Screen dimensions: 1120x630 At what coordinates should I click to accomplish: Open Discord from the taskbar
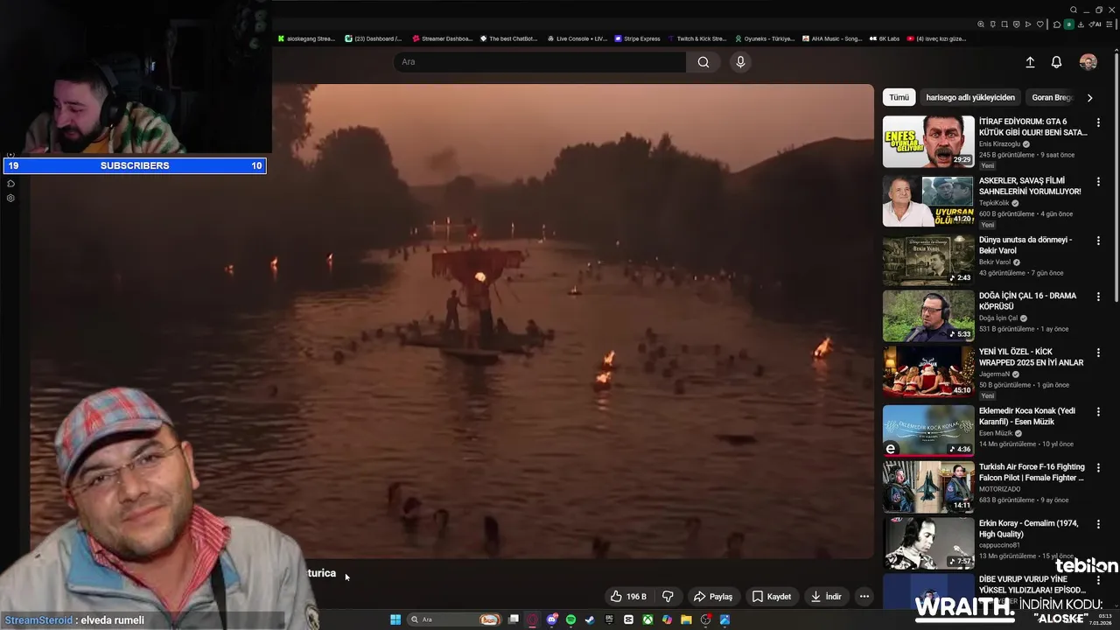552,619
